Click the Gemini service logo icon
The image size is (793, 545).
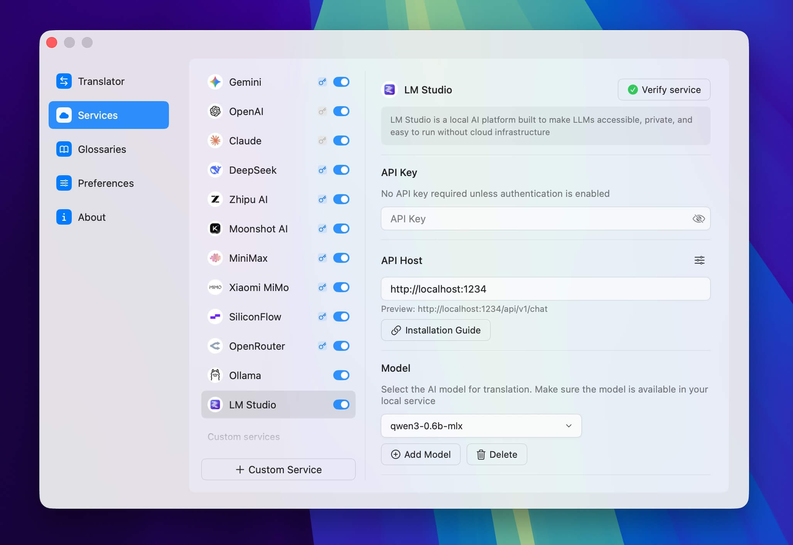[x=215, y=82]
